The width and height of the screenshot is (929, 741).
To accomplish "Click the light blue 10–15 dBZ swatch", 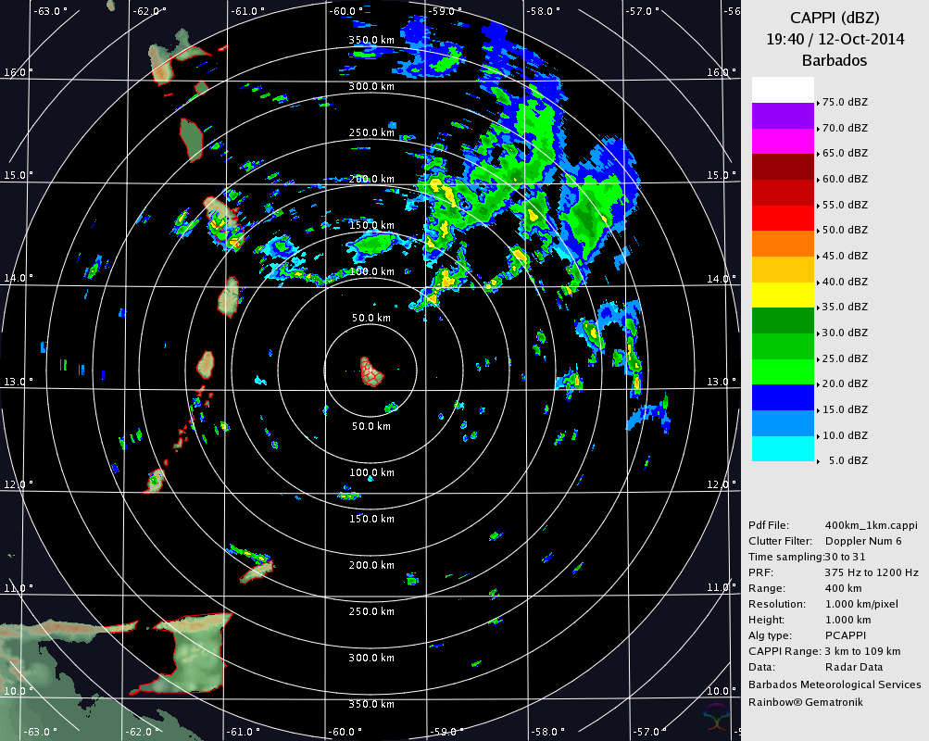I will click(783, 423).
